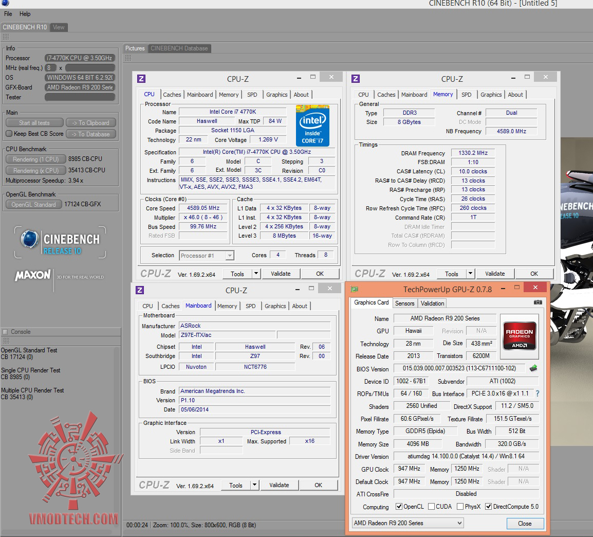The image size is (593, 537).
Task: Click Multiple CPU Render Test console entry
Action: (32, 393)
